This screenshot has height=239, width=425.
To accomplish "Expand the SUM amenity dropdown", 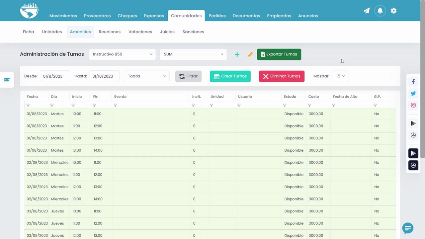I will [x=193, y=54].
